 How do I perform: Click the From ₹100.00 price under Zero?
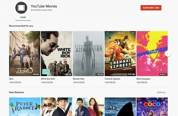(15, 82)
